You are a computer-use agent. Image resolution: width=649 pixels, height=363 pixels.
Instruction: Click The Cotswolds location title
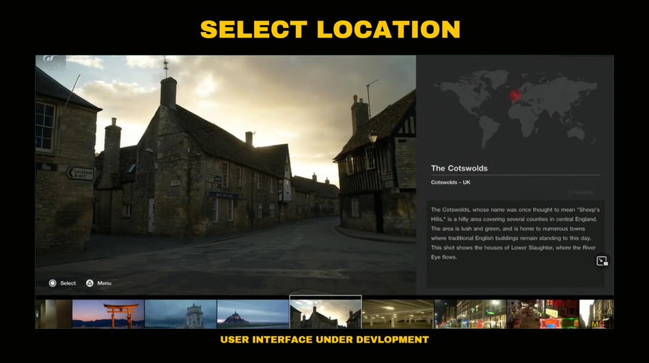pos(459,168)
